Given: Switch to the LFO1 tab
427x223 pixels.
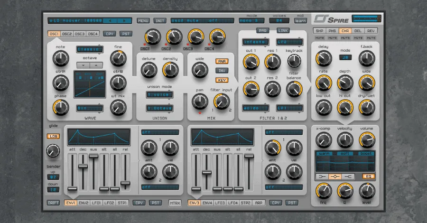Looking at the screenshot, I should click(96, 203).
